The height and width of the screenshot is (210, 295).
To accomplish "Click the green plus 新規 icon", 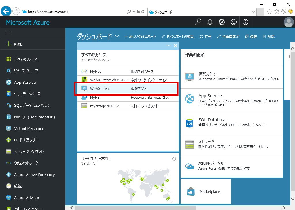I will 9,44.
